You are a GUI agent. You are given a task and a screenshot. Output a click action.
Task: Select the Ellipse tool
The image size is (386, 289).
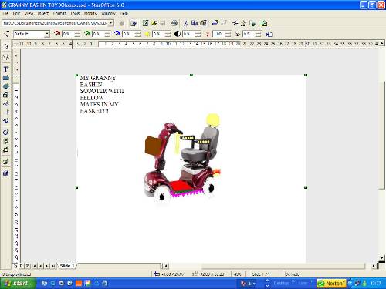(x=6, y=86)
